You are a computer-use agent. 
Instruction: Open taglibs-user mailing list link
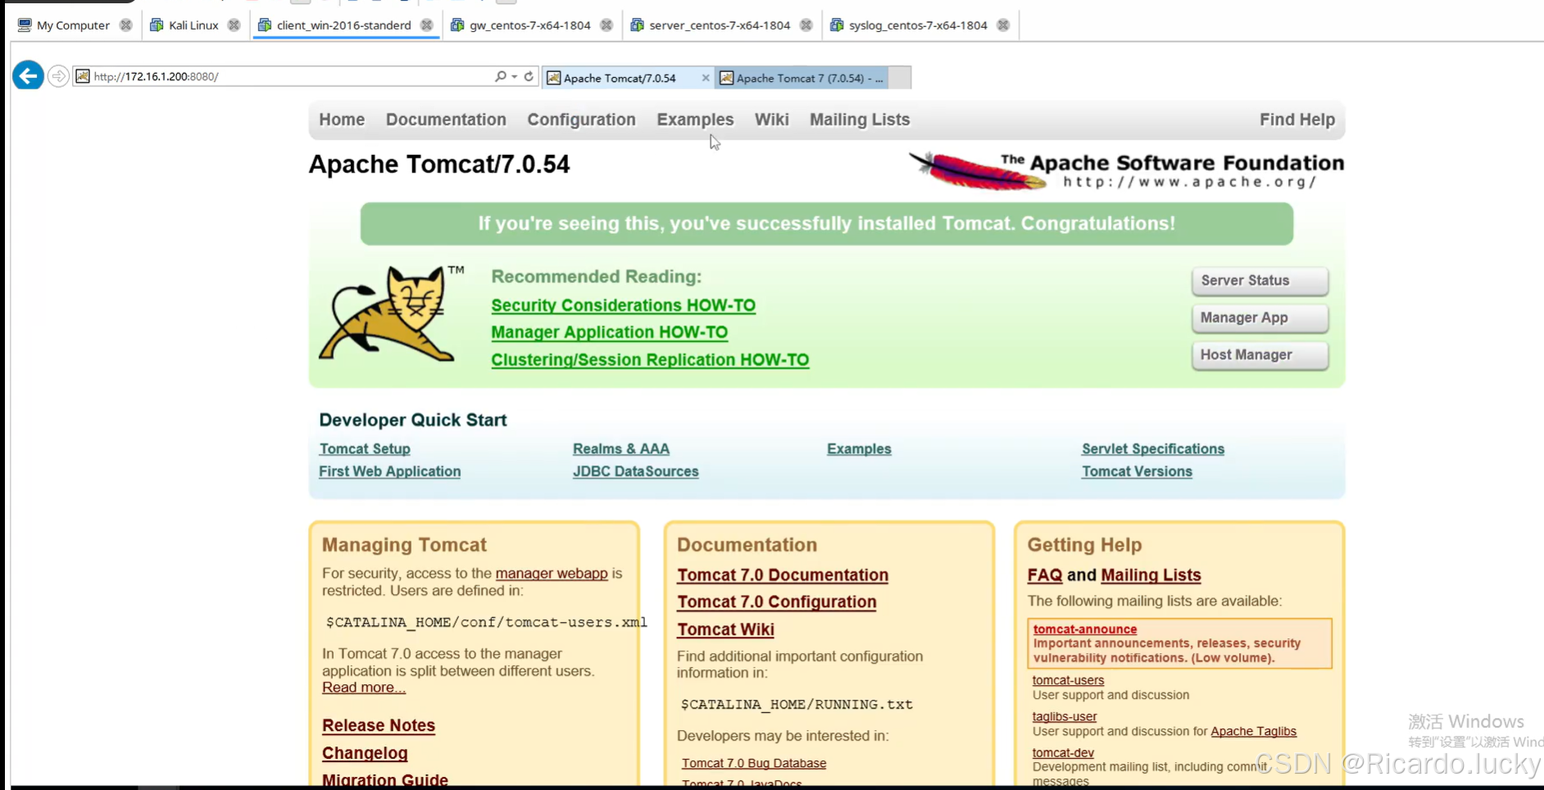click(x=1064, y=716)
